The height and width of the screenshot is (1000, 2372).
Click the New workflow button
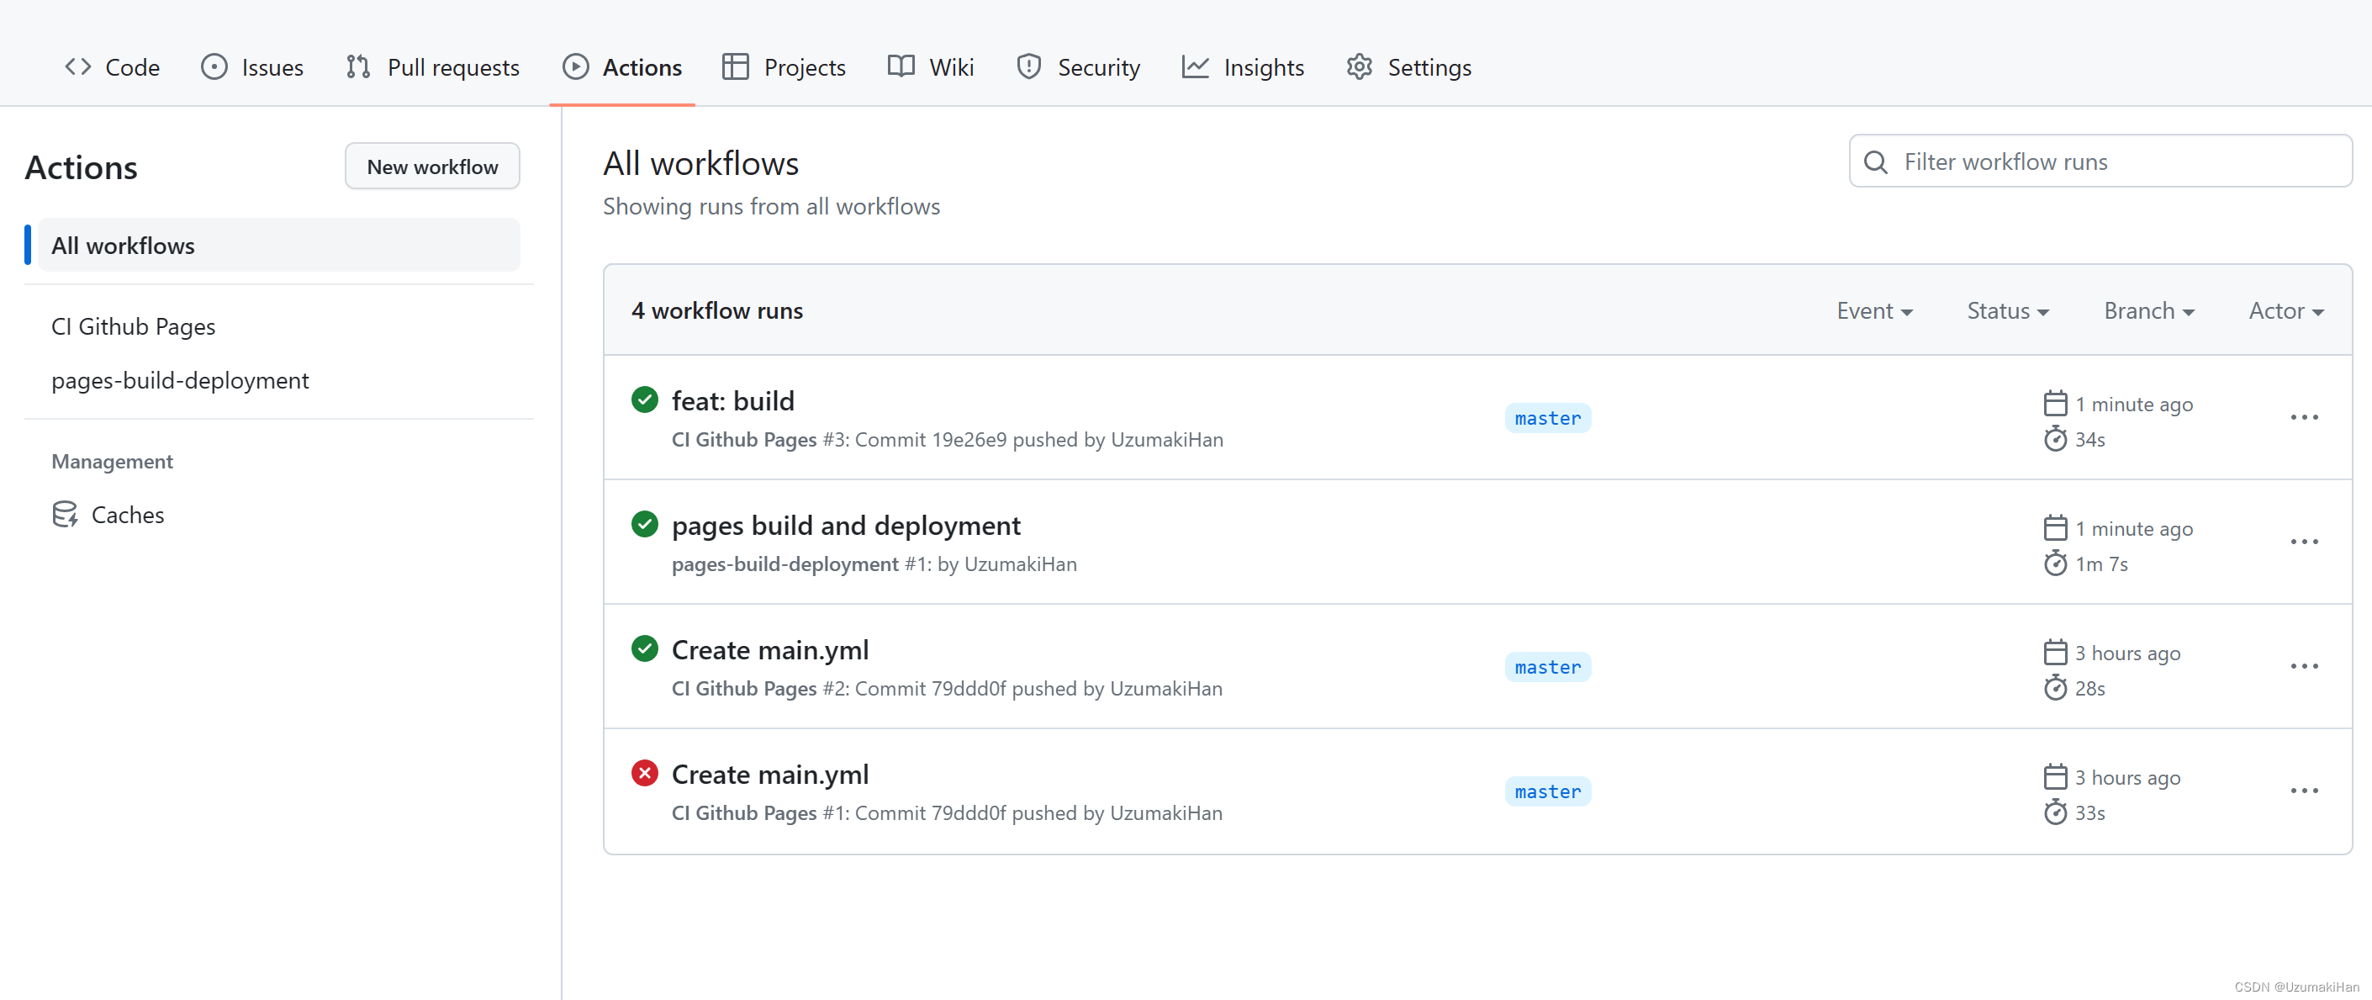point(432,166)
